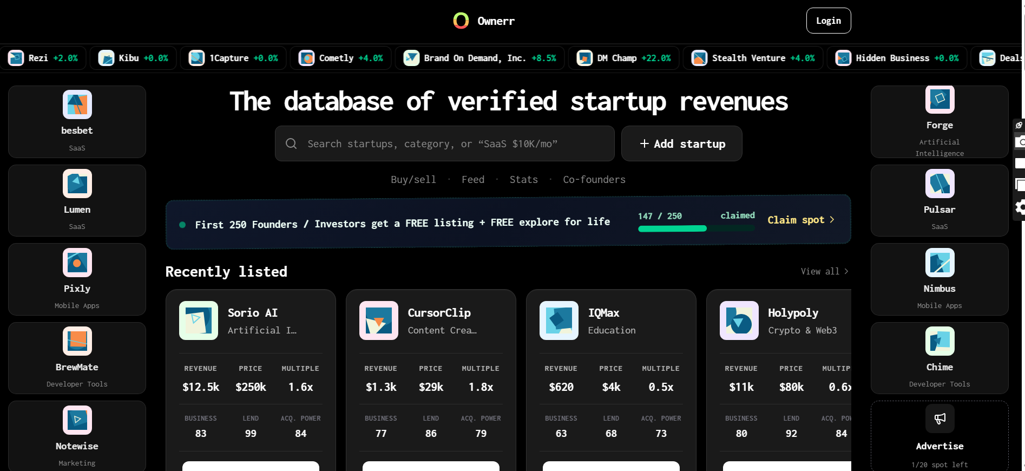Click Holypoly Crypto & Web3 label
Screen dimensions: 1025x471
(803, 330)
